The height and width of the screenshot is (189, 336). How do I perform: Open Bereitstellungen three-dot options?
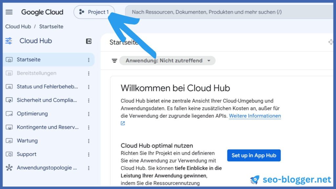point(89,73)
